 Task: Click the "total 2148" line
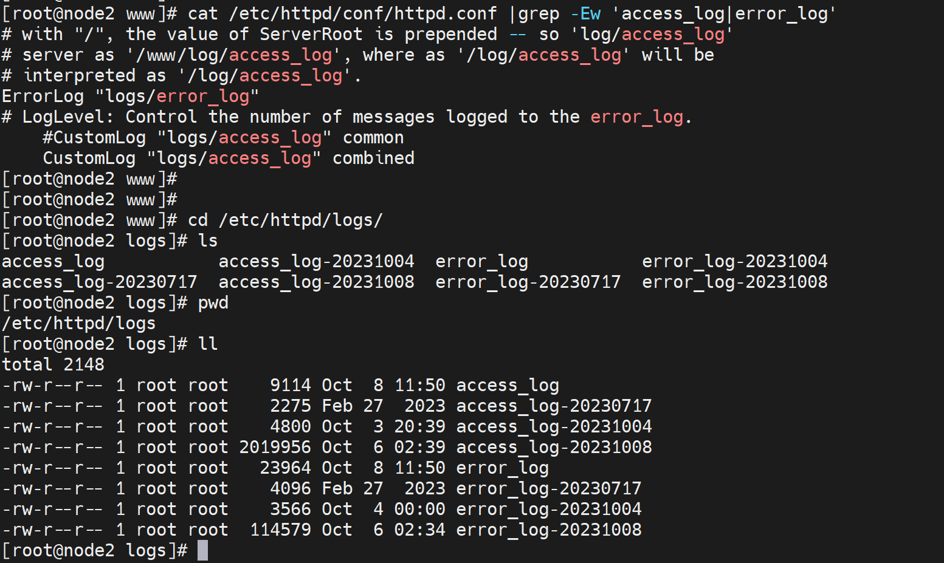(53, 364)
